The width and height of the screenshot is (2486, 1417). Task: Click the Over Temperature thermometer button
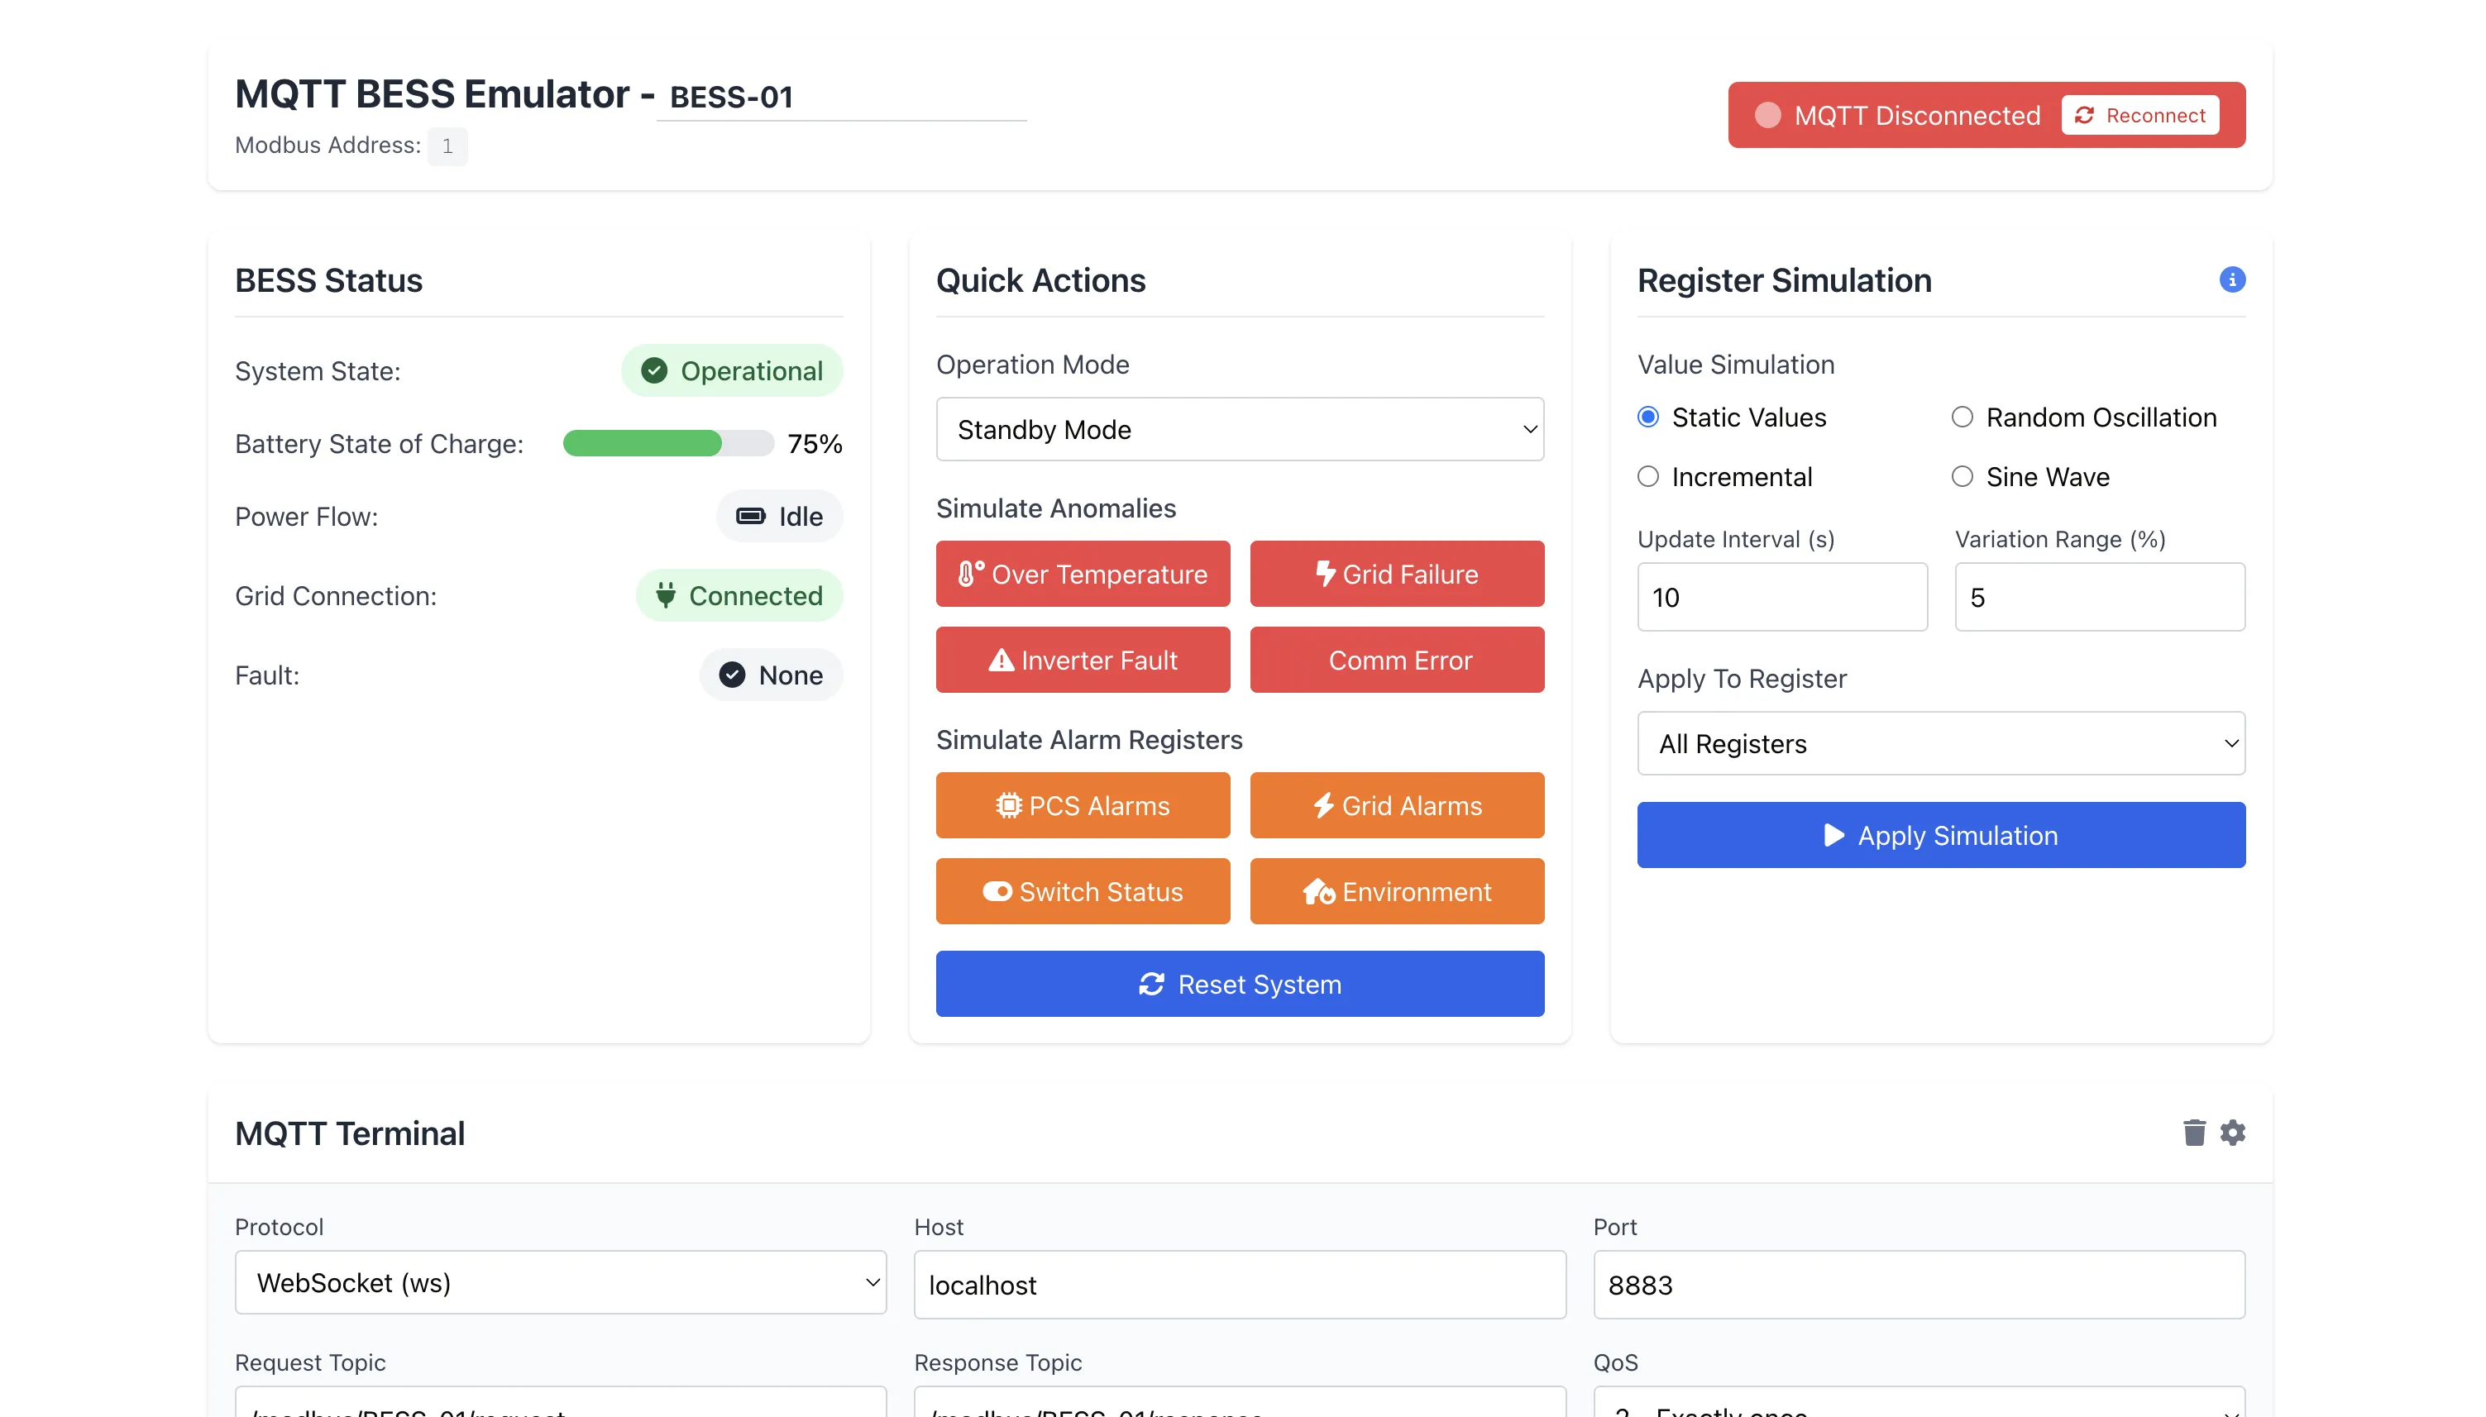click(1083, 573)
